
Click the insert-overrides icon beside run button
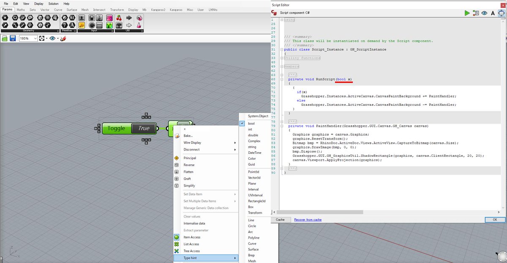[x=475, y=13]
